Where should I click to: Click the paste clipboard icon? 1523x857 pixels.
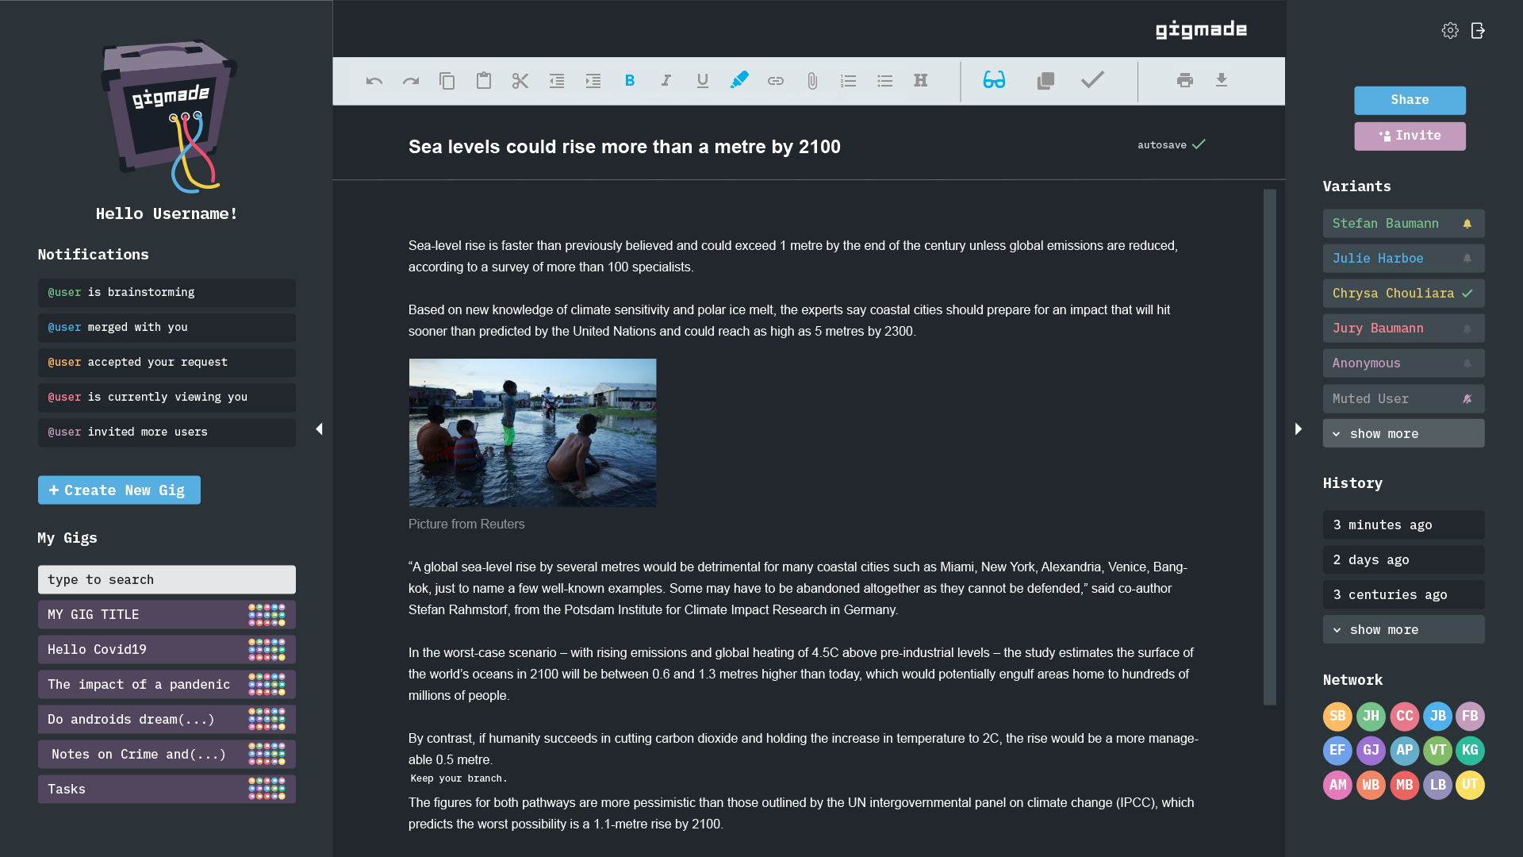click(484, 81)
